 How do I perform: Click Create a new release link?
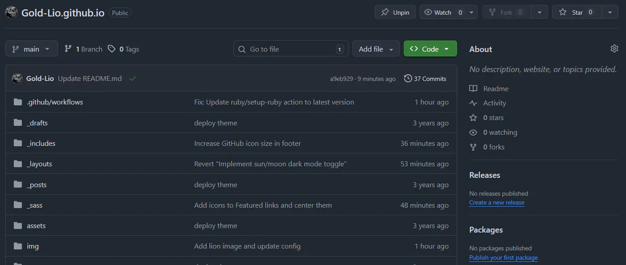tap(496, 203)
